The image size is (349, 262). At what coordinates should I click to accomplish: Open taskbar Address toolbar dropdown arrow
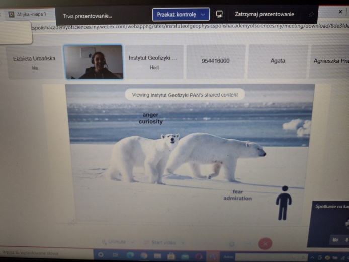[x=295, y=258]
